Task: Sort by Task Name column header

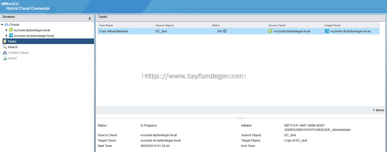Action: coord(125,25)
